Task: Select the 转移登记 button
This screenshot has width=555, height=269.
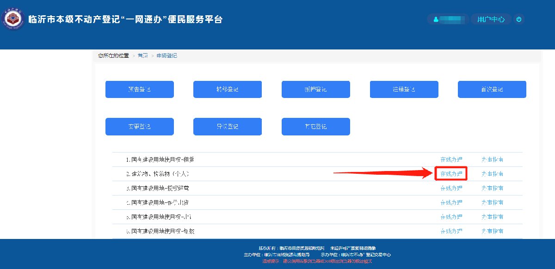Action: [228, 89]
